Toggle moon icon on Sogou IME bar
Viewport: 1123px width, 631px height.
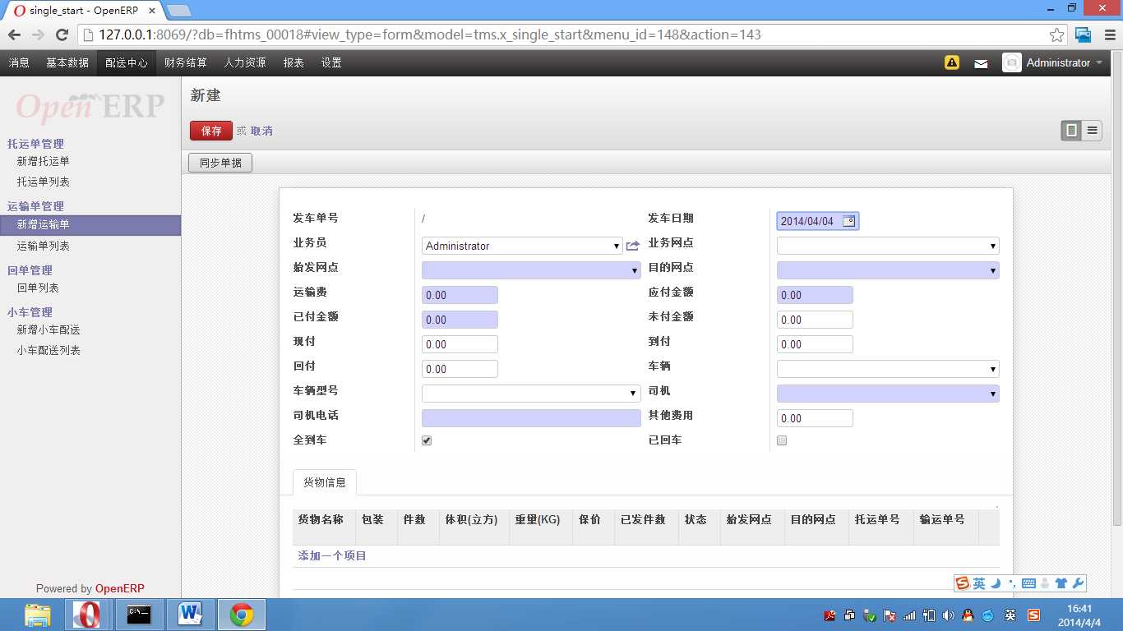tap(995, 583)
